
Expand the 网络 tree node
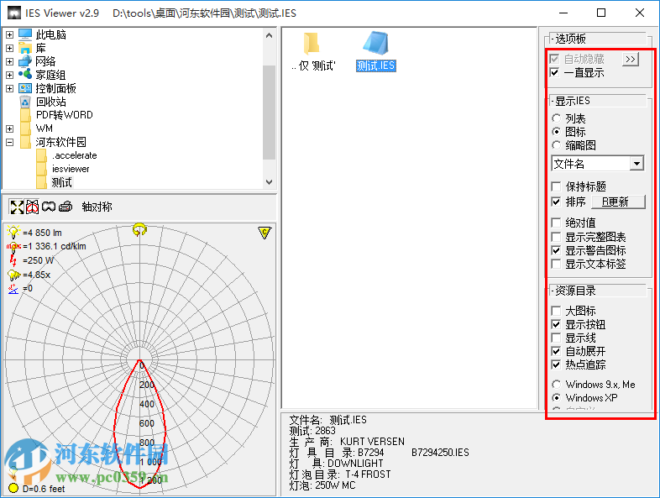(10, 61)
